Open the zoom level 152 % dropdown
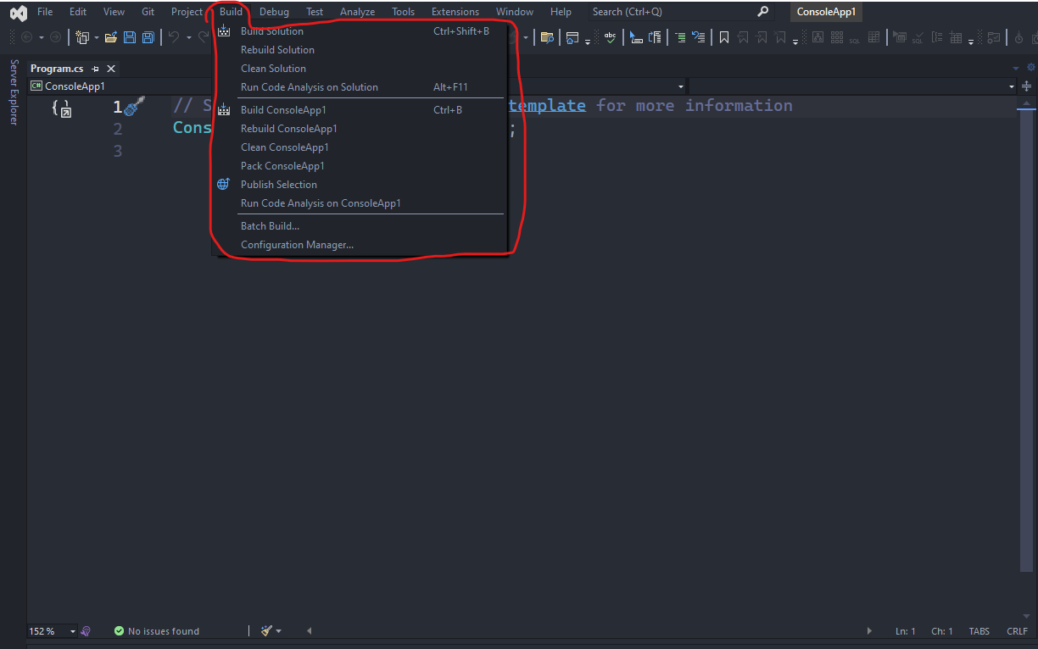The width and height of the screenshot is (1038, 649). (73, 631)
